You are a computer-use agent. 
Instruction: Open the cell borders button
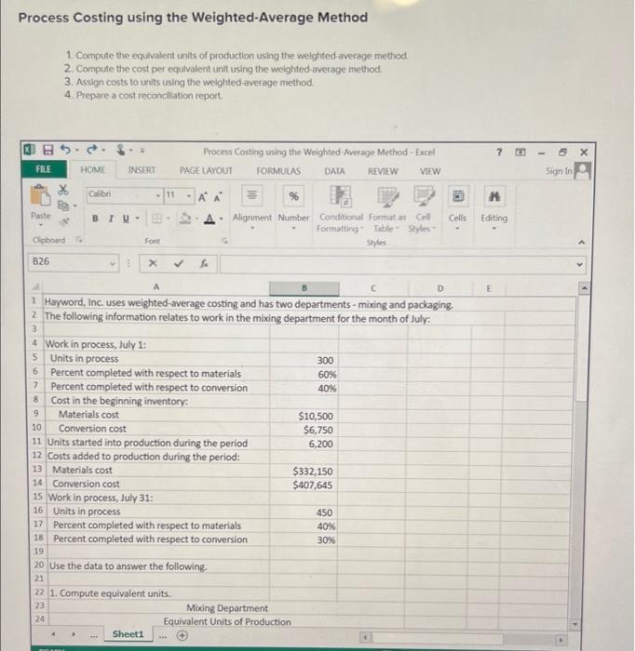tap(156, 219)
